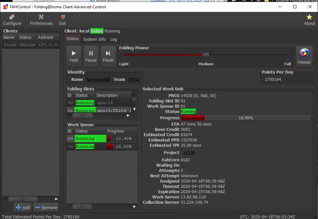The height and width of the screenshot is (219, 318).
Task: Open the Numerus908 name link
Action: pyautogui.click(x=98, y=80)
